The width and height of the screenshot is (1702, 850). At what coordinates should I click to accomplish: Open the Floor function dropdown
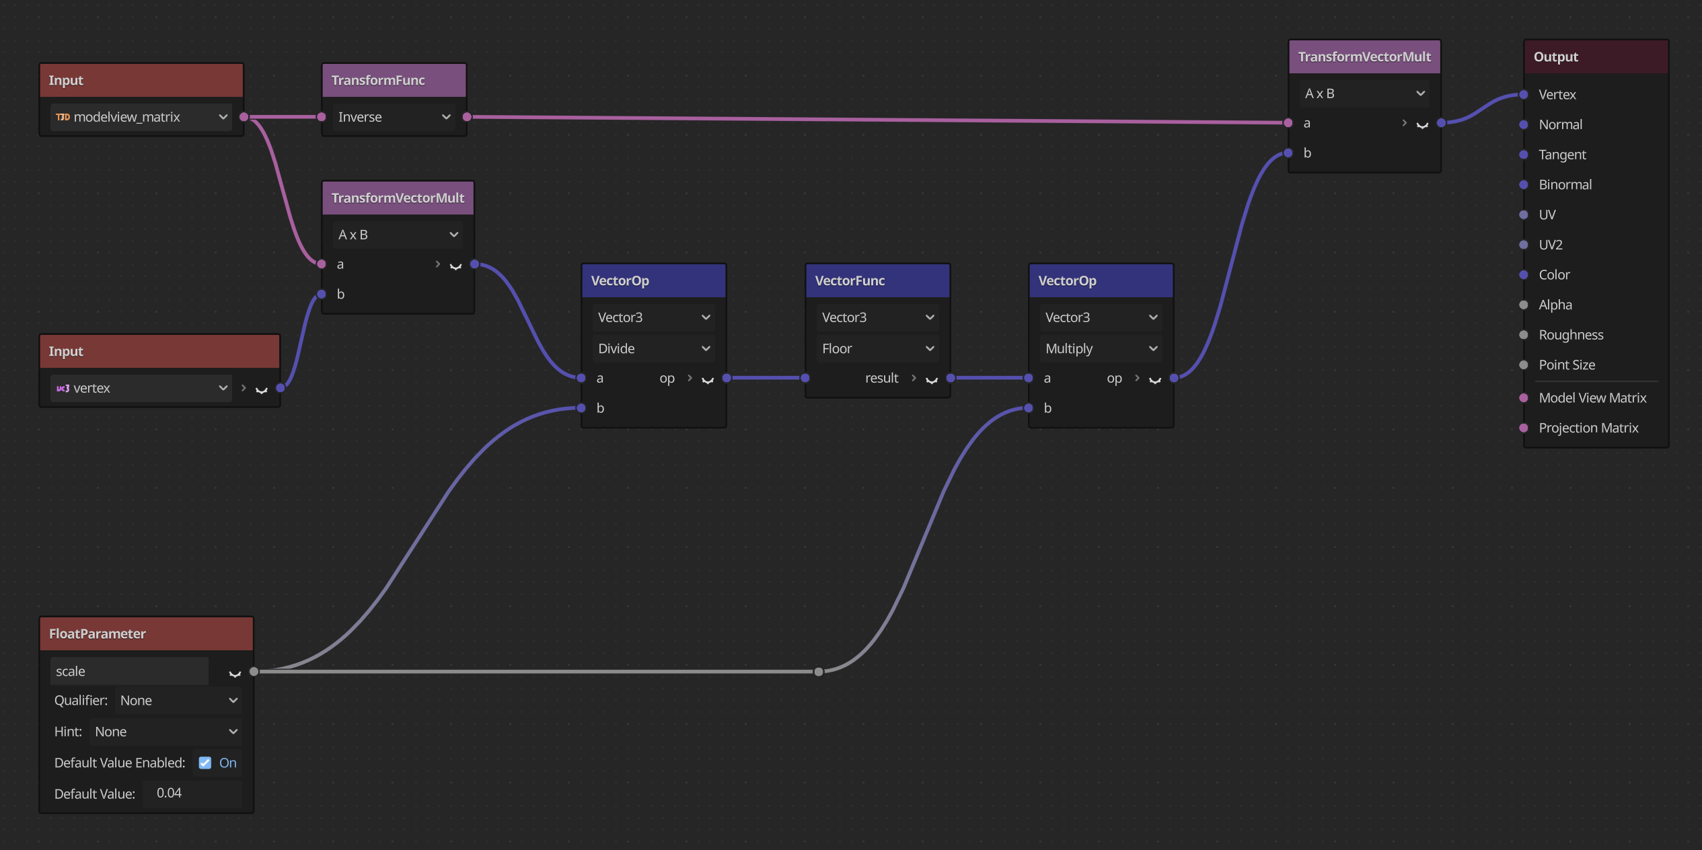[x=877, y=348]
